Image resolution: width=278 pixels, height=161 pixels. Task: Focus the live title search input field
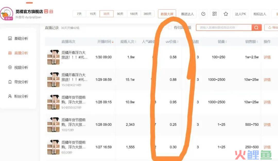point(224,28)
